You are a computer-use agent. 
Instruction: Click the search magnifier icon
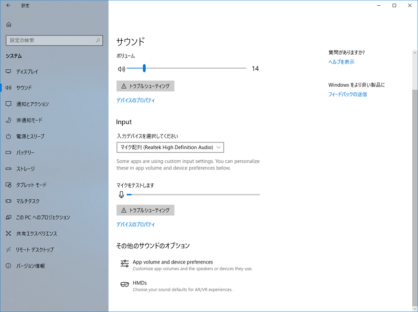point(98,41)
